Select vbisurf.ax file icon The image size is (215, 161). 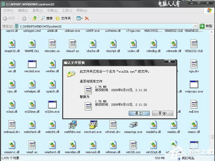tap(73, 44)
